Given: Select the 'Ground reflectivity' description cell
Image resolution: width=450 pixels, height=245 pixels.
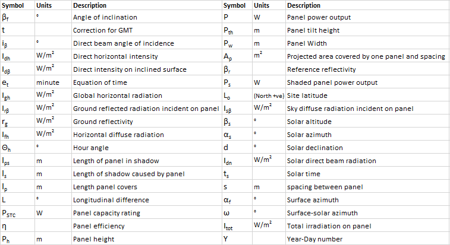Looking at the screenshot, I should pyautogui.click(x=147, y=122).
